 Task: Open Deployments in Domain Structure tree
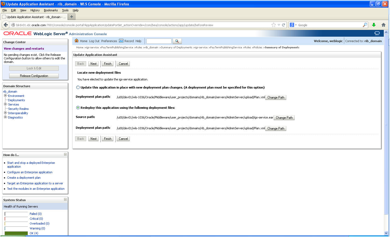tap(16, 100)
